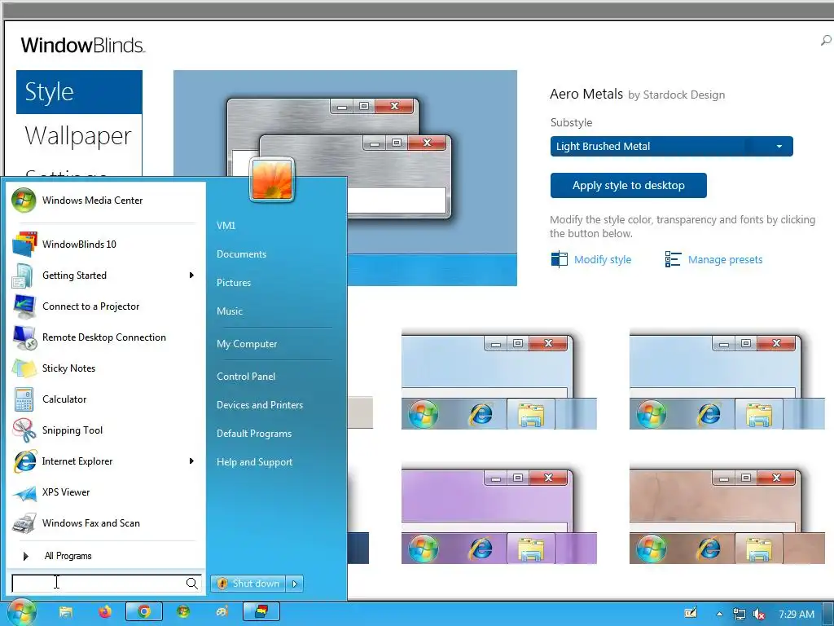
Task: Select the Style tab
Action: click(79, 92)
